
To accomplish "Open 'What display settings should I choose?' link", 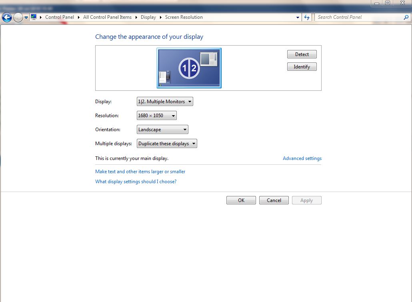I will 136,181.
